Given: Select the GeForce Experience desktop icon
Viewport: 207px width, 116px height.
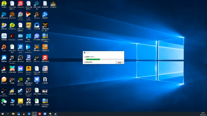Looking at the screenshot, I should click(20, 81).
